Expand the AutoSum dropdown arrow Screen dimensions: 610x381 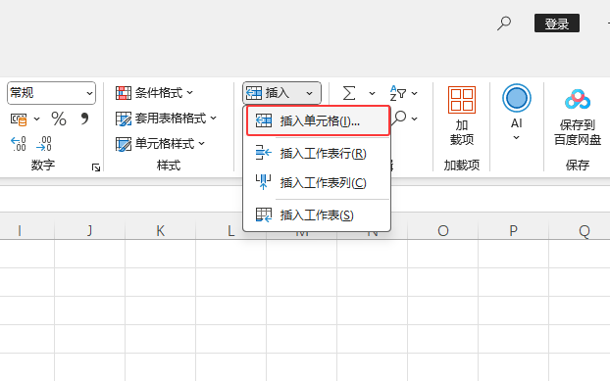point(372,93)
